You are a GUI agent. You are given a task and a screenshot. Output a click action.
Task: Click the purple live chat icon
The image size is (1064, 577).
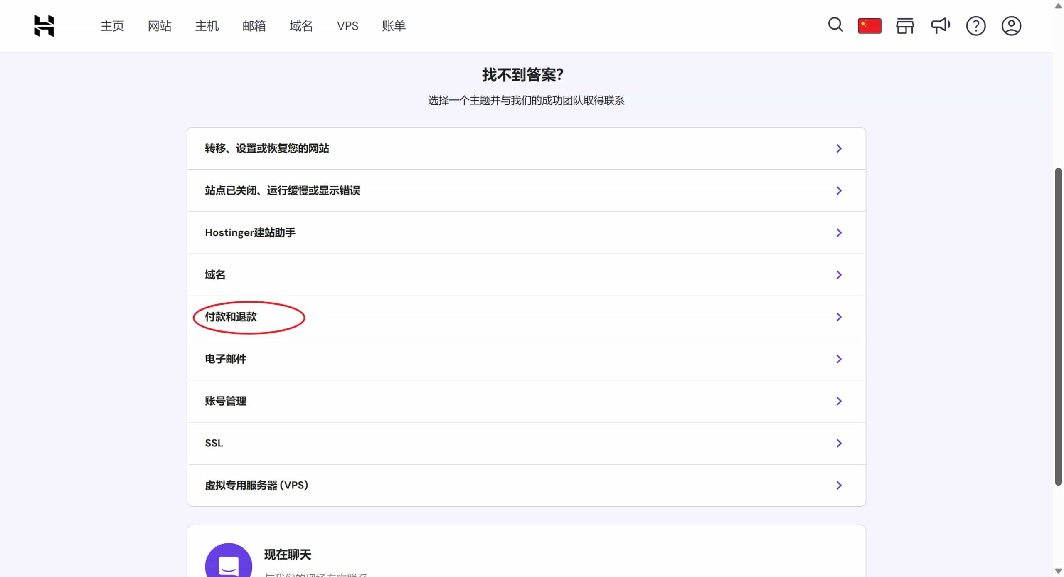pos(228,561)
